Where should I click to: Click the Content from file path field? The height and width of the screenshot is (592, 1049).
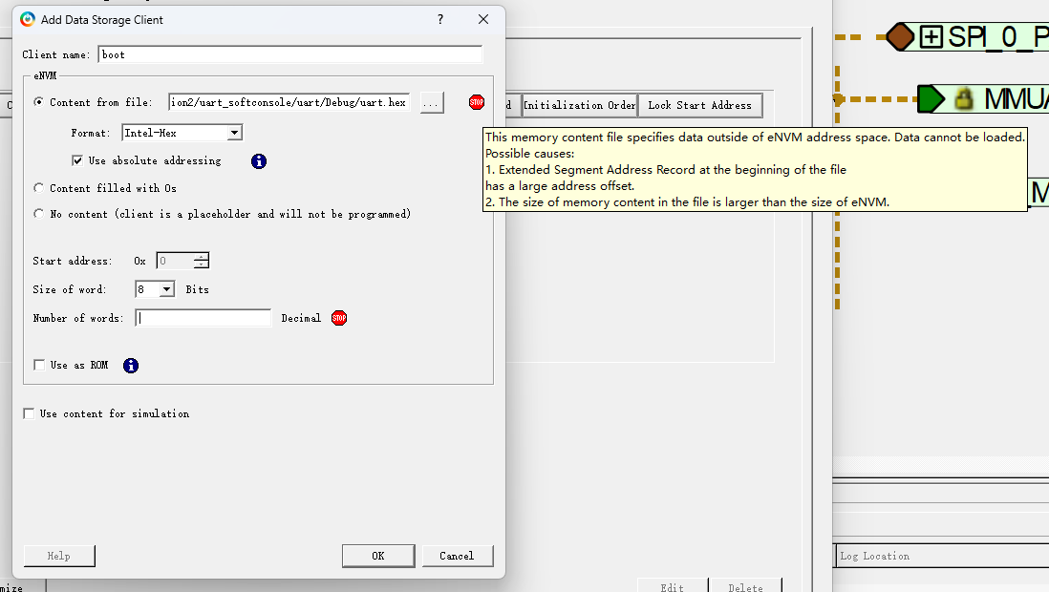[289, 102]
